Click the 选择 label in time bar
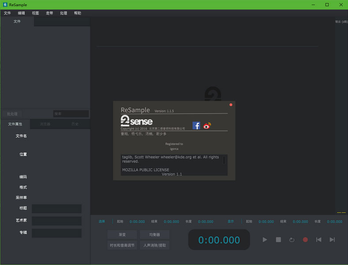 101,221
